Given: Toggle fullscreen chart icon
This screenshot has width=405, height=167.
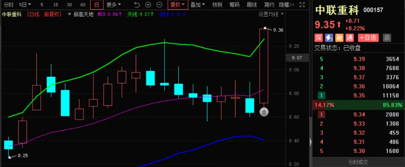Looking at the screenshot, I should (301, 5).
